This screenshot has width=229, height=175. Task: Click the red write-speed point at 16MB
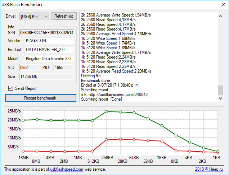[x=23, y=151]
